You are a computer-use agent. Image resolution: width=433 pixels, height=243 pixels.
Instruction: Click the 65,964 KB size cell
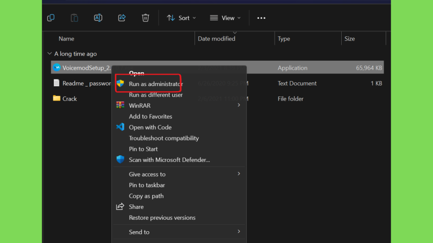(369, 68)
